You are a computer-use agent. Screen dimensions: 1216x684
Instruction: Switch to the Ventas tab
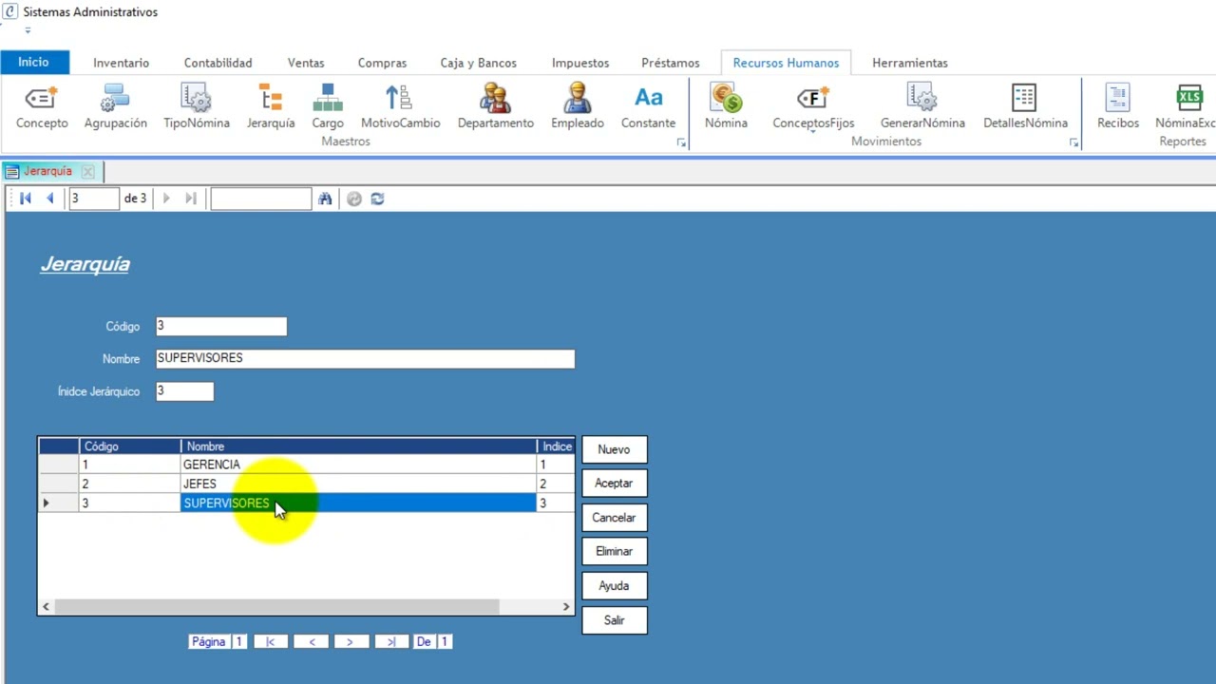306,63
